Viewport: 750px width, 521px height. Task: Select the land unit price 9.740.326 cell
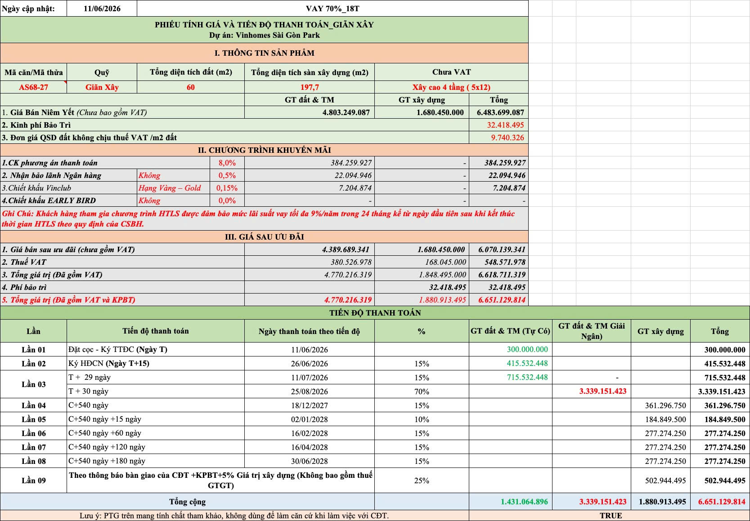pos(499,138)
